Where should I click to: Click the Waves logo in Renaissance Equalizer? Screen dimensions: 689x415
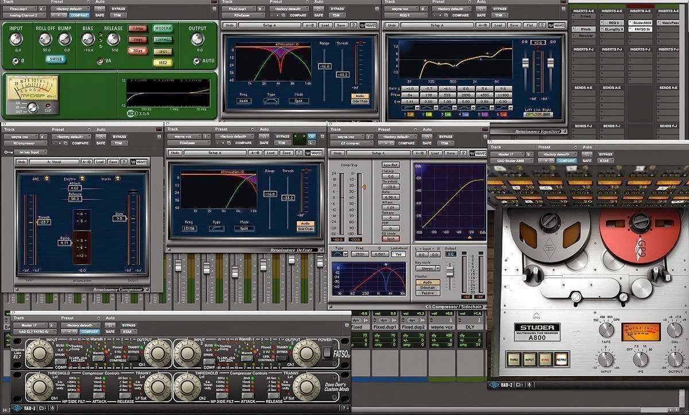coord(556,25)
